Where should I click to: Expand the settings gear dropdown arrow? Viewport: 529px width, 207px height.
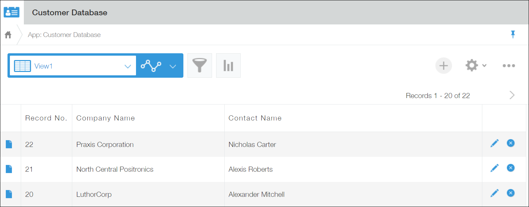tap(484, 65)
